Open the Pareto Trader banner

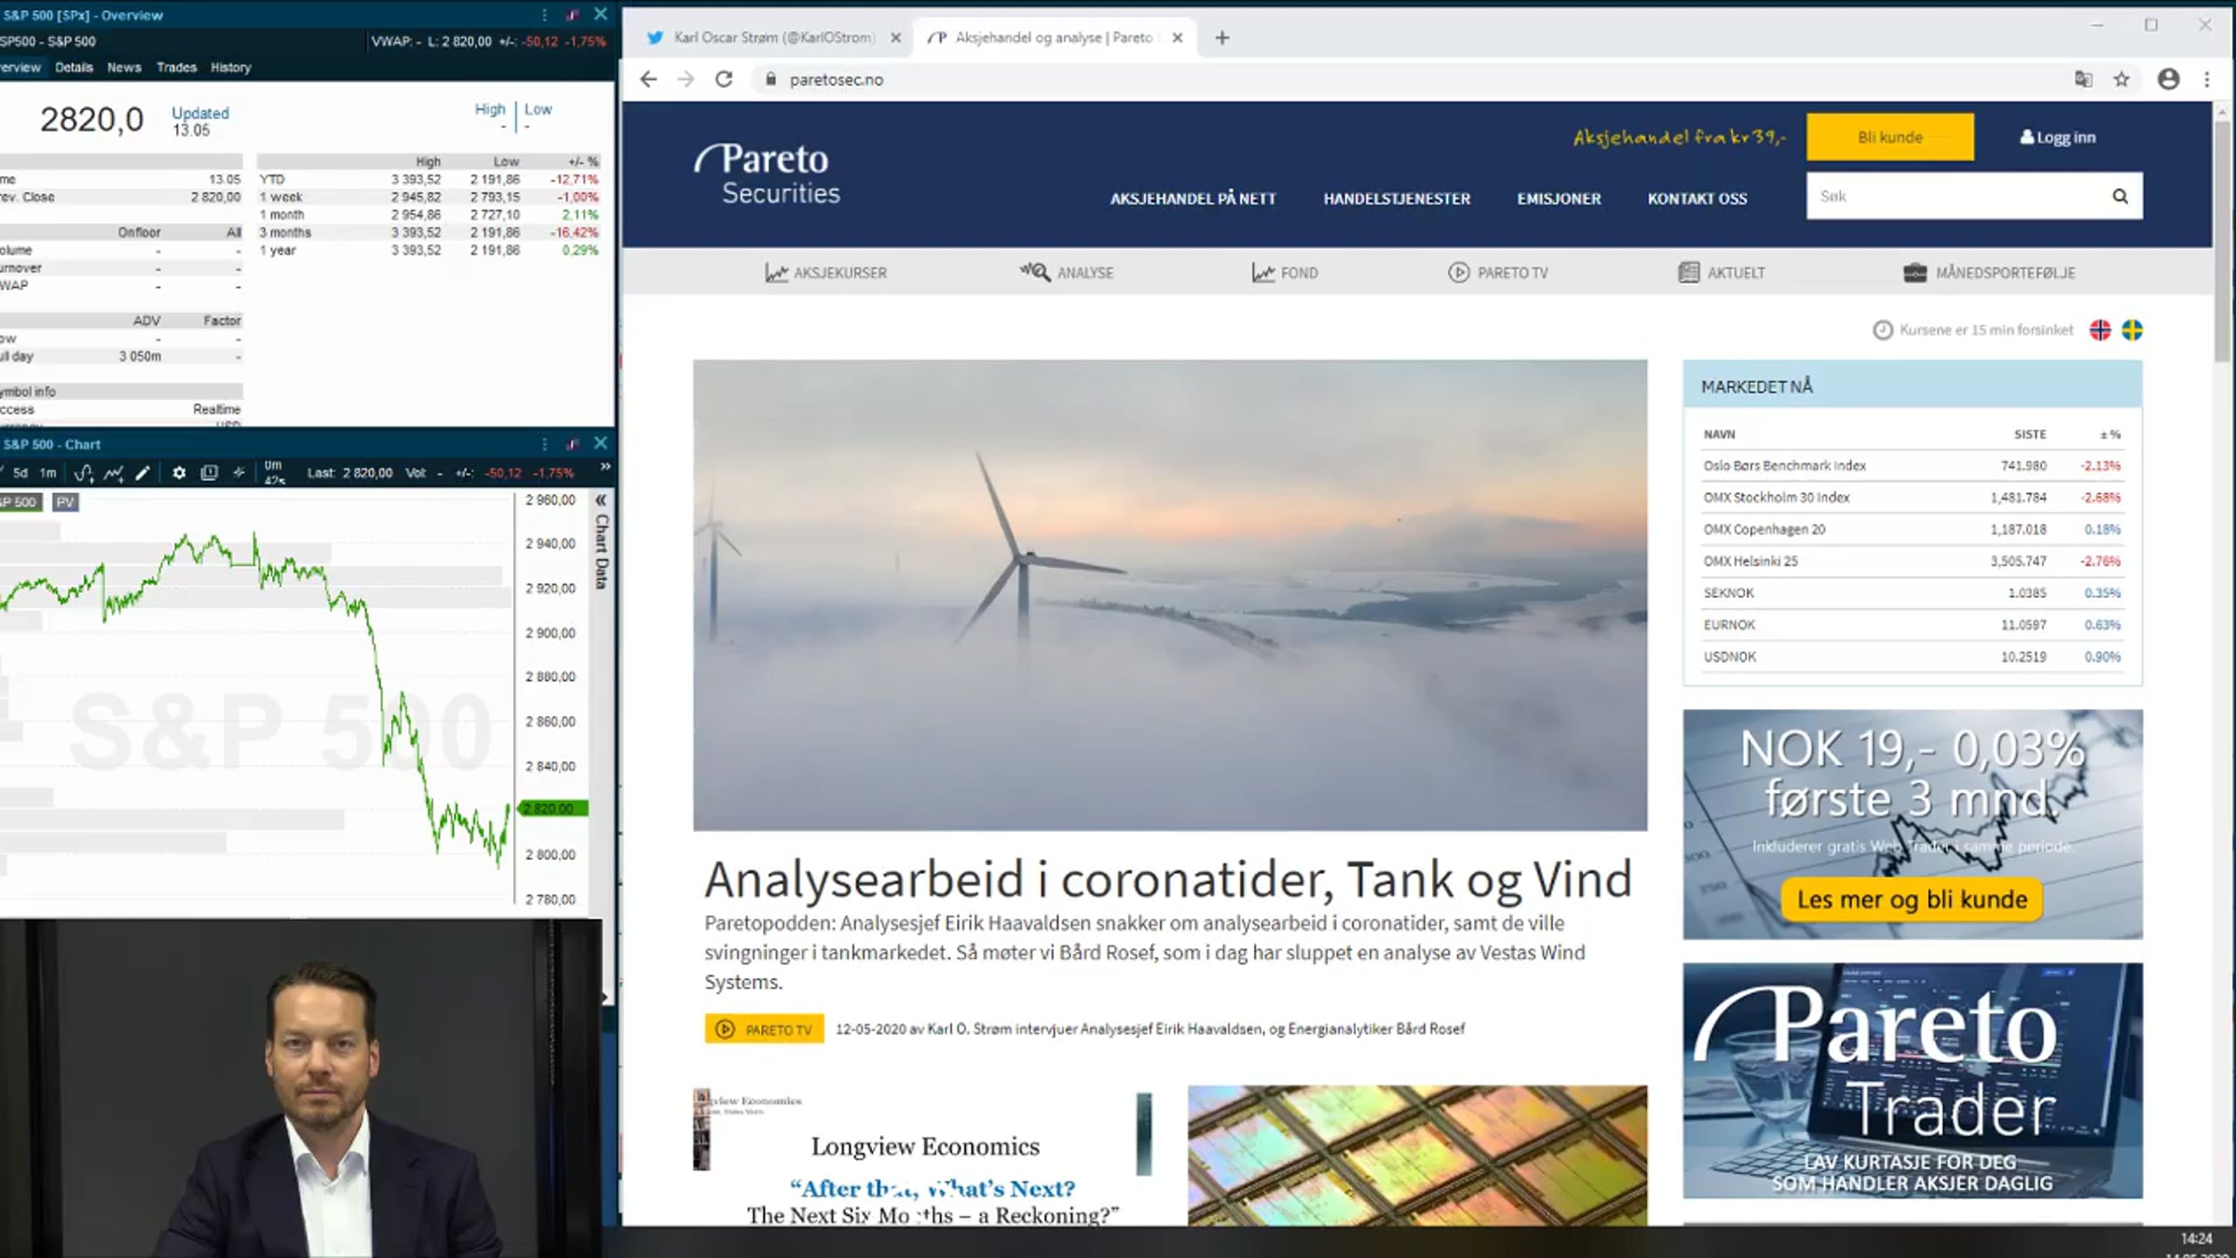(1912, 1080)
